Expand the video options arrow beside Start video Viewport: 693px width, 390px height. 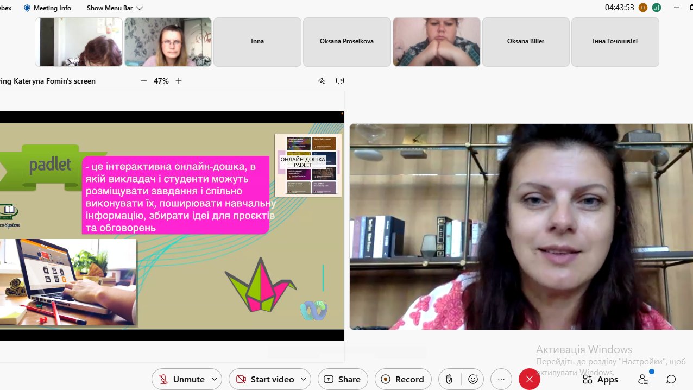304,379
